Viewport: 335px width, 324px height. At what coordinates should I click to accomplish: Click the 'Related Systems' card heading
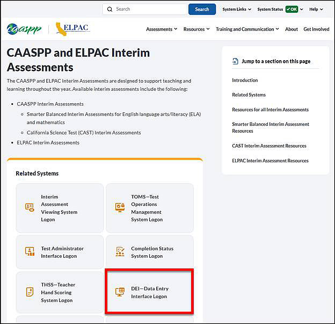pyautogui.click(x=37, y=174)
